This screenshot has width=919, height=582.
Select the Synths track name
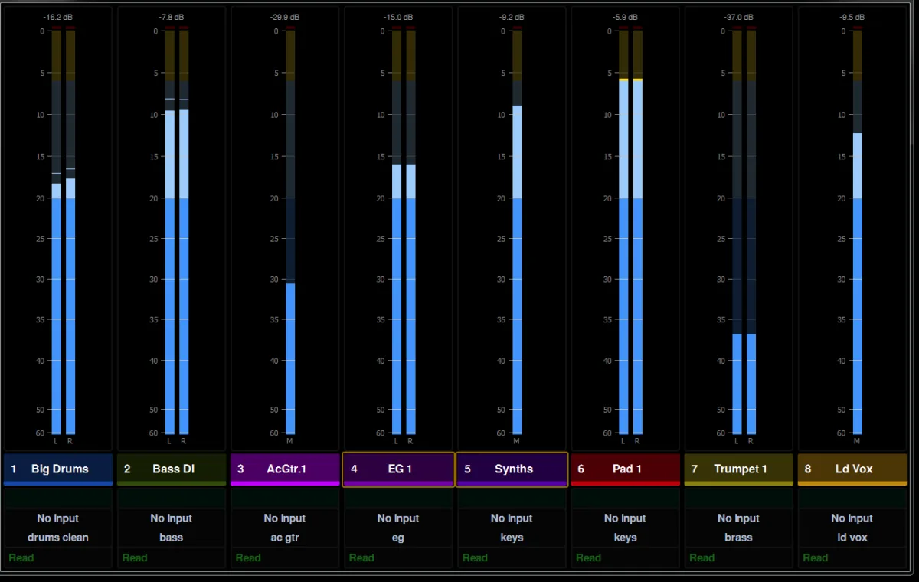tap(512, 469)
